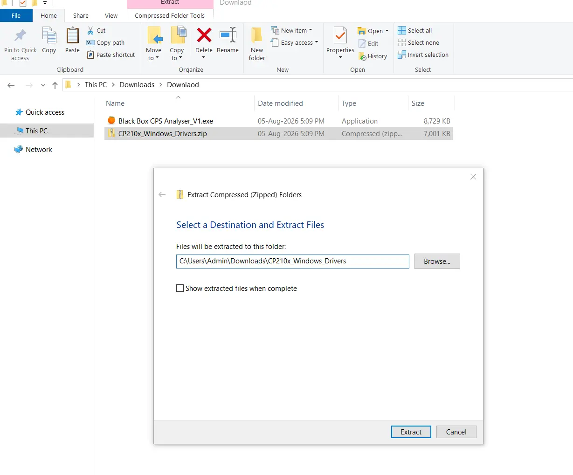The width and height of the screenshot is (573, 475).
Task: Rename the selected file
Action: coord(228,41)
